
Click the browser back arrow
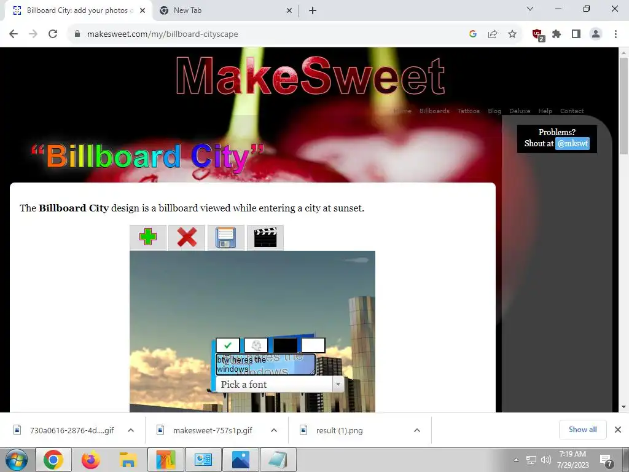point(14,34)
